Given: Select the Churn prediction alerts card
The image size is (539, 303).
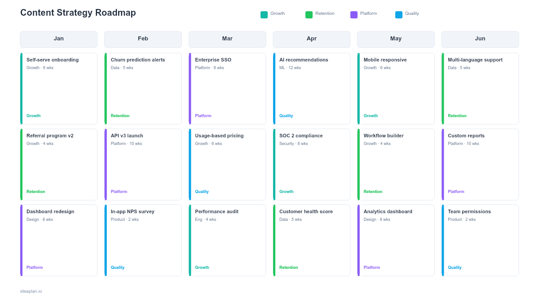Looking at the screenshot, I should coord(143,88).
